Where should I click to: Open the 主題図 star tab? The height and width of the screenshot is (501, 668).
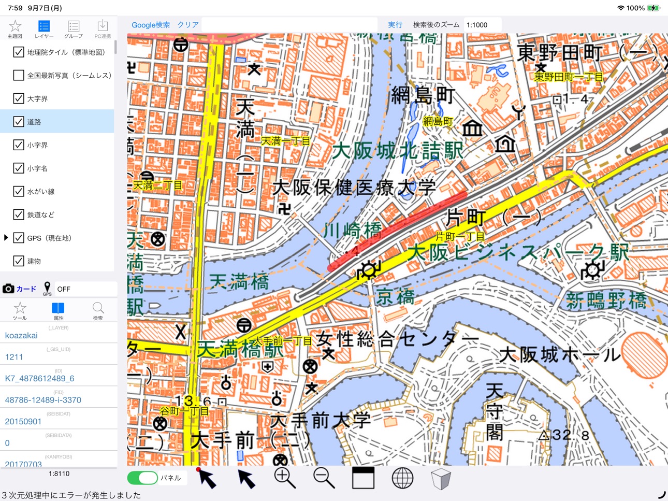tap(15, 29)
